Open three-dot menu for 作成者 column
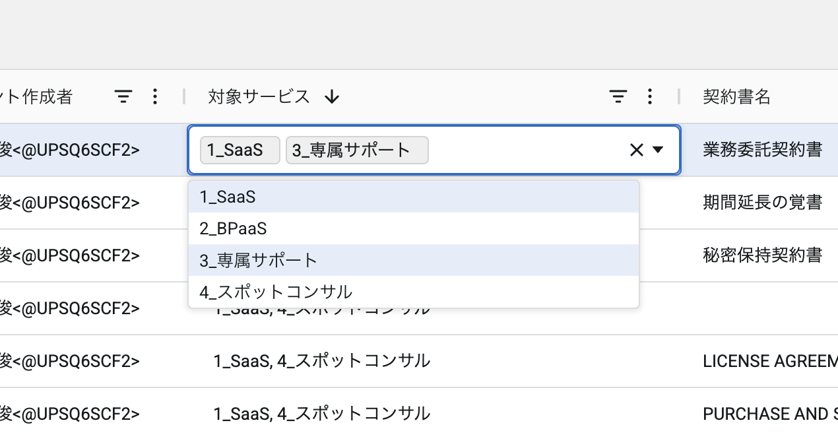 click(x=155, y=97)
